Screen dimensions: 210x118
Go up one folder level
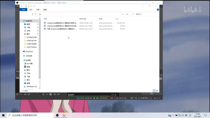(x=32, y=14)
